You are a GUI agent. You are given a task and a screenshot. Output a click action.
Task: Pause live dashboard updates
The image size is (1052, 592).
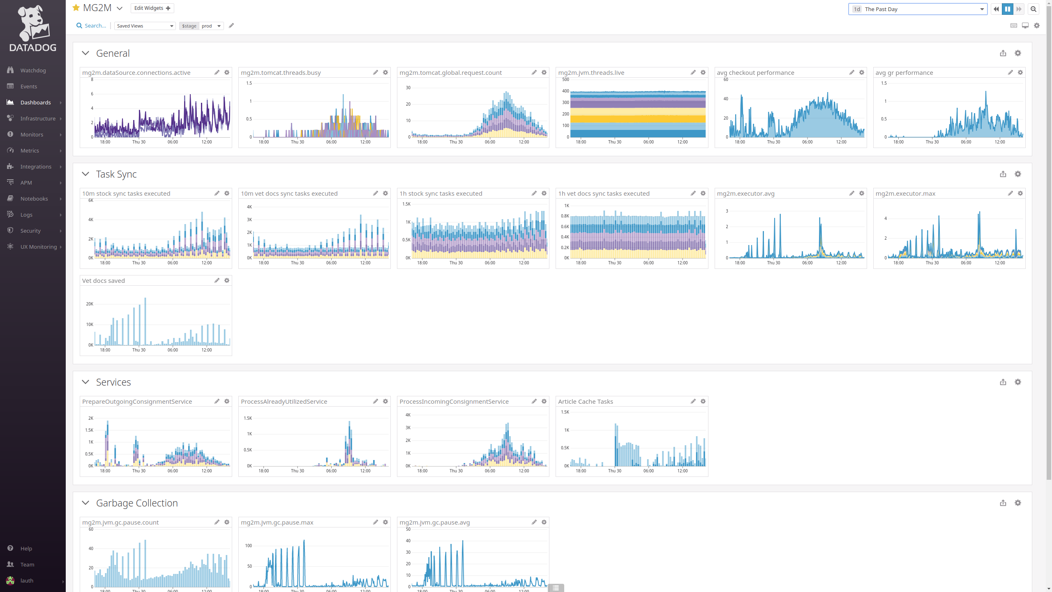click(x=1007, y=9)
